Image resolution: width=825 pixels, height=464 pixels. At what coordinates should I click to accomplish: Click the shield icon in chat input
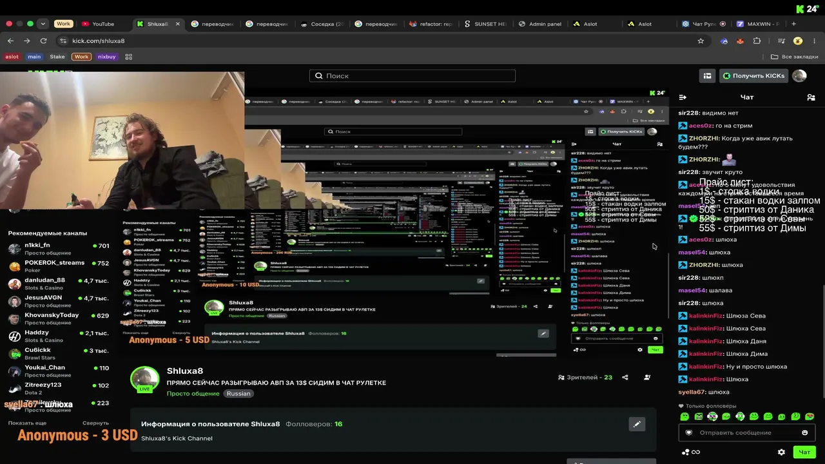point(688,432)
